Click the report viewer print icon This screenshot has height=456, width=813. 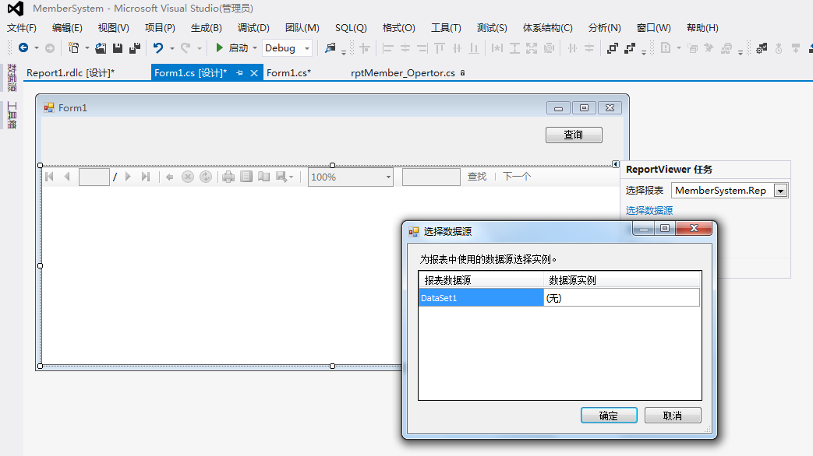pos(228,177)
